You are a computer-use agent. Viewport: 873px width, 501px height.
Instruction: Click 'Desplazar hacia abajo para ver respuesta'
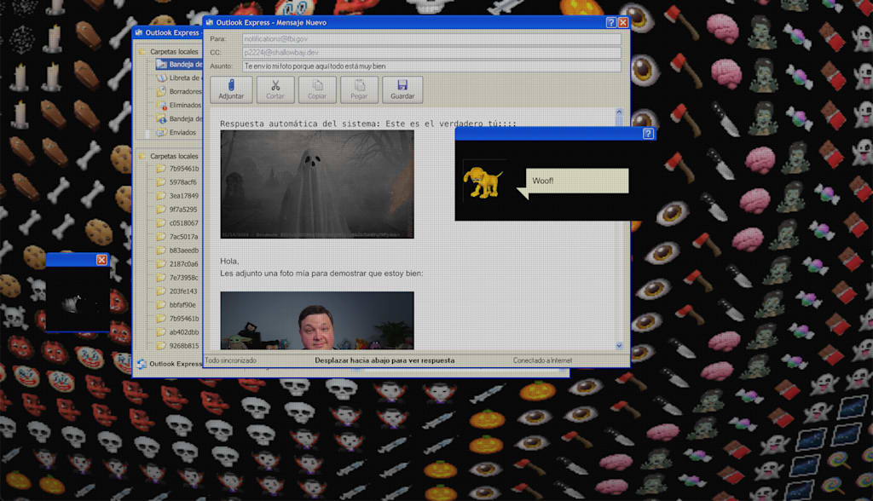coord(384,360)
